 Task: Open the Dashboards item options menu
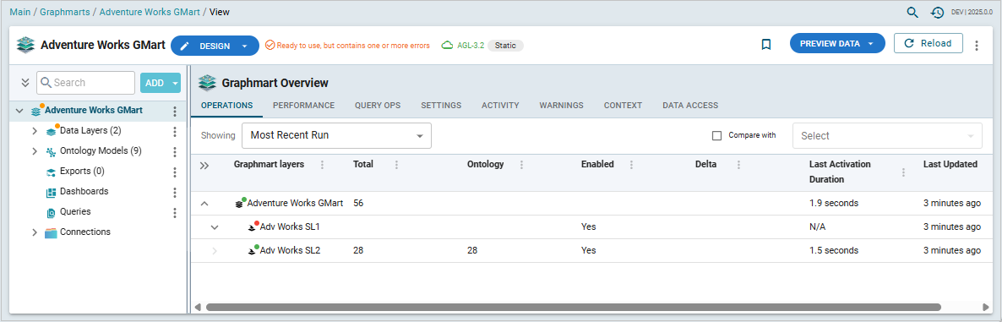(x=174, y=193)
